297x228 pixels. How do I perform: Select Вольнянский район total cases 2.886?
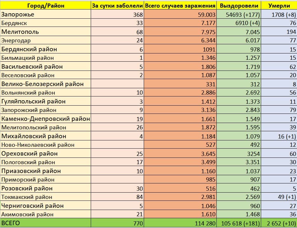point(180,93)
